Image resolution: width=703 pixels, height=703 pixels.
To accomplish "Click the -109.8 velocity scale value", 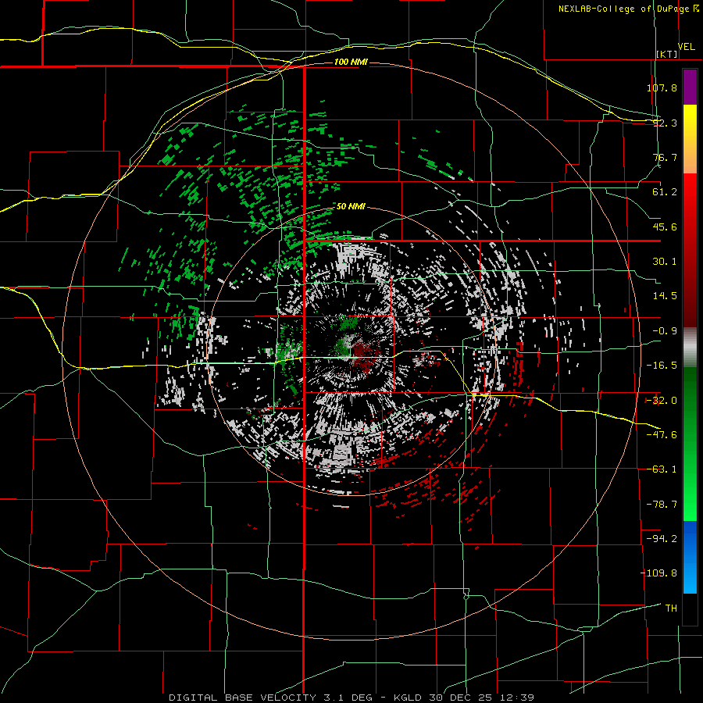I will pos(658,573).
